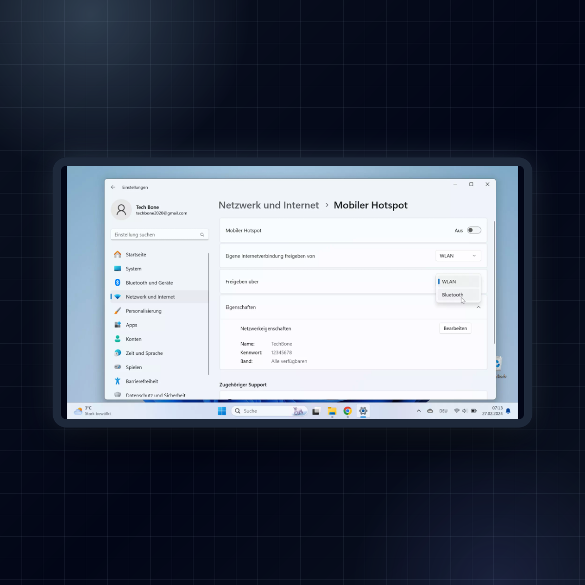Click the Settings gear taskbar icon
The height and width of the screenshot is (585, 585).
(x=363, y=411)
